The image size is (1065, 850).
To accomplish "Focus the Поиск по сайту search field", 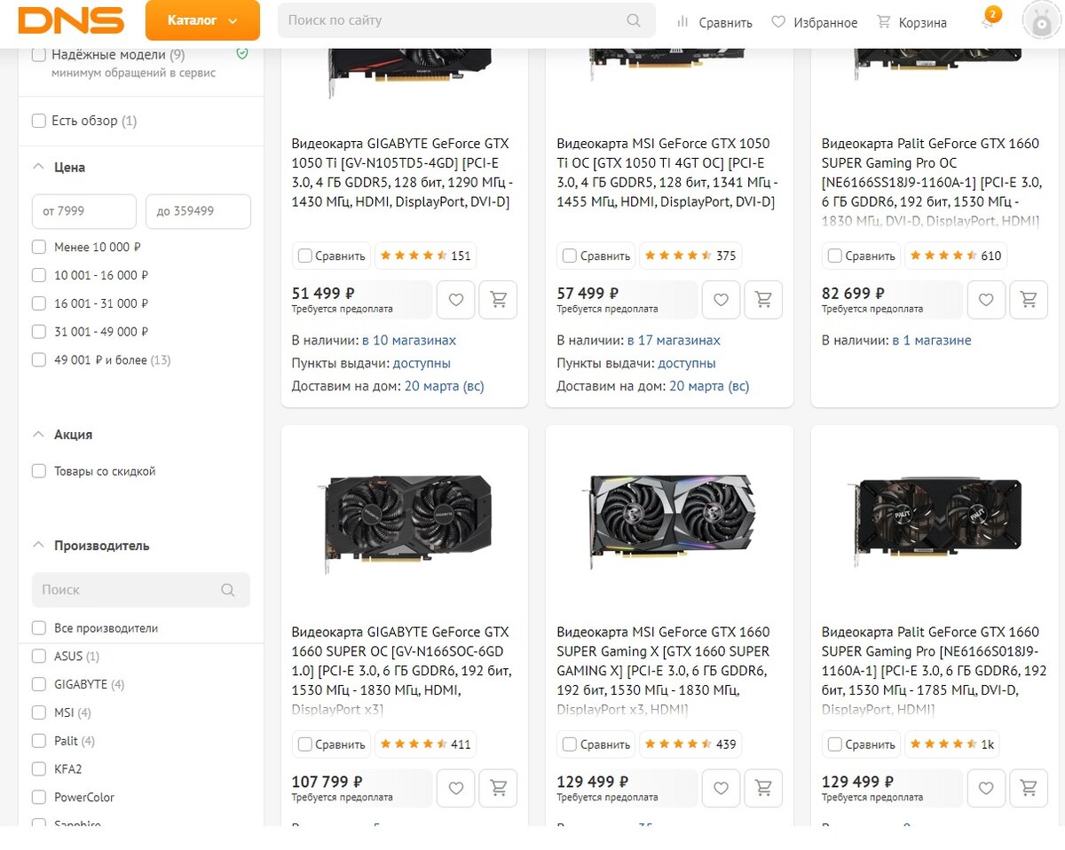I will pyautogui.click(x=466, y=20).
